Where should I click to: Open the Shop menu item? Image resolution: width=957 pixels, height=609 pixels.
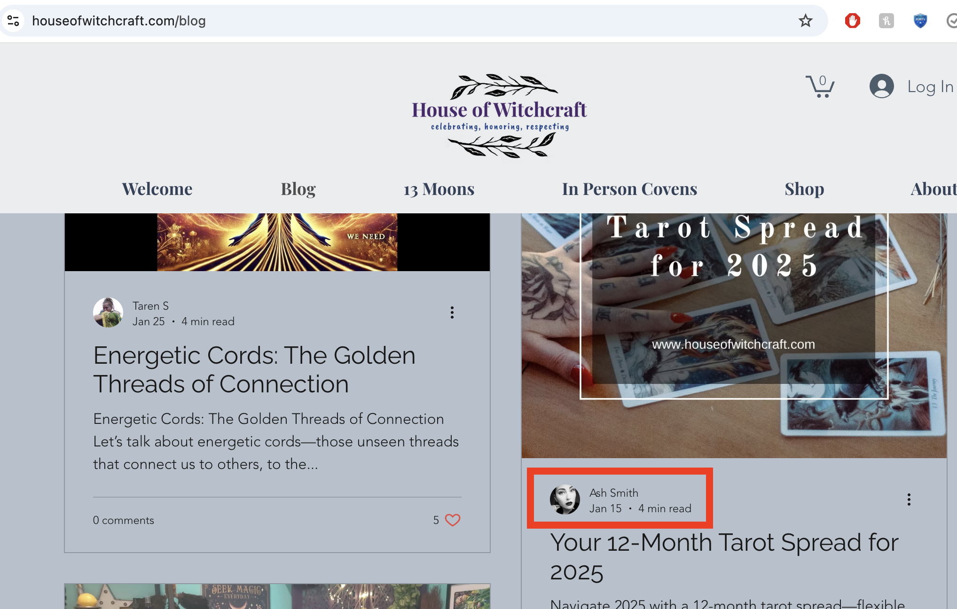(x=804, y=189)
